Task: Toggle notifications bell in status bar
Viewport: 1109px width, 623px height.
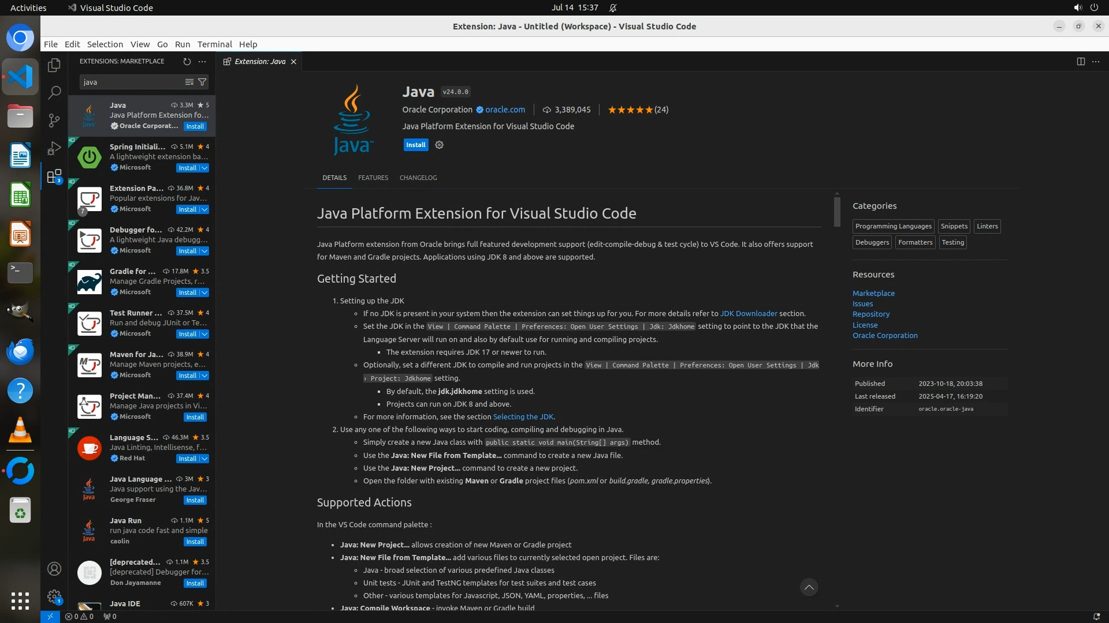Action: (x=1096, y=616)
